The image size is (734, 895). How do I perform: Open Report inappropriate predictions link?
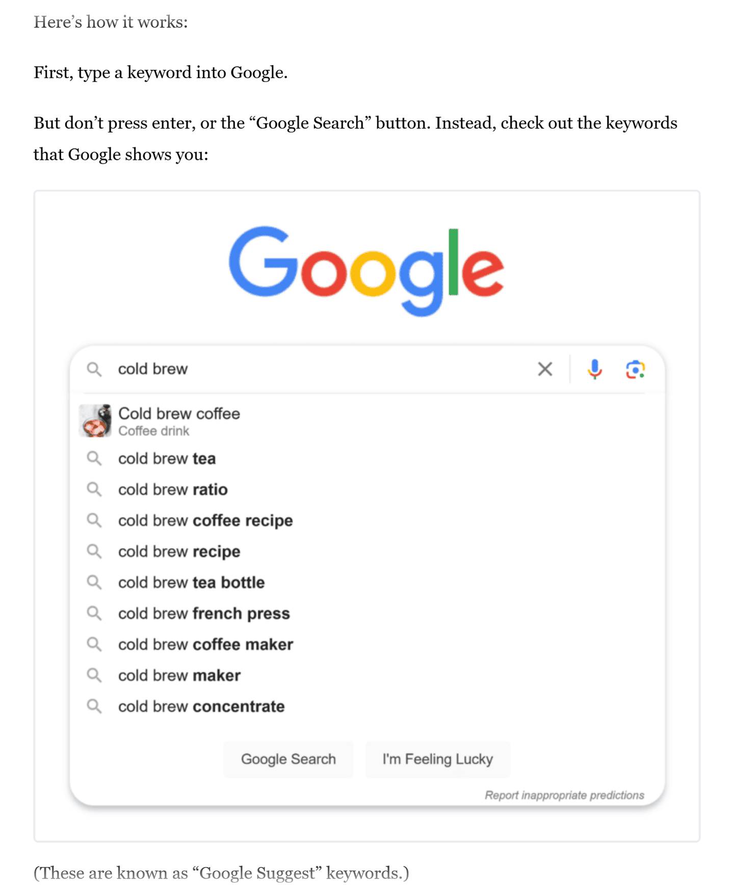(564, 795)
